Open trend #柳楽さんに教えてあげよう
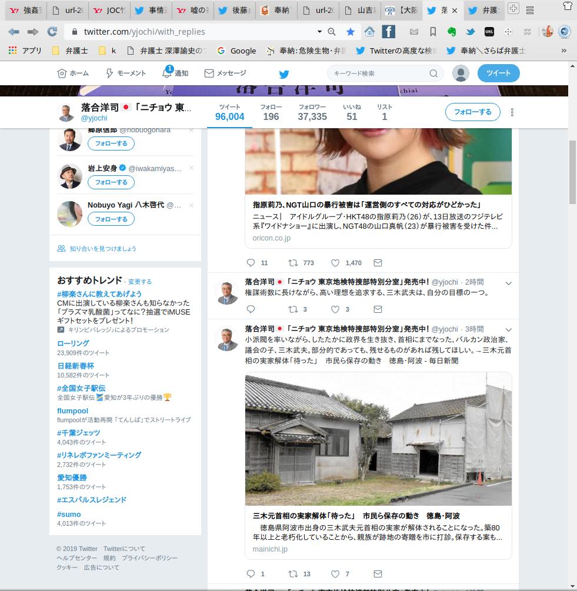 point(99,294)
